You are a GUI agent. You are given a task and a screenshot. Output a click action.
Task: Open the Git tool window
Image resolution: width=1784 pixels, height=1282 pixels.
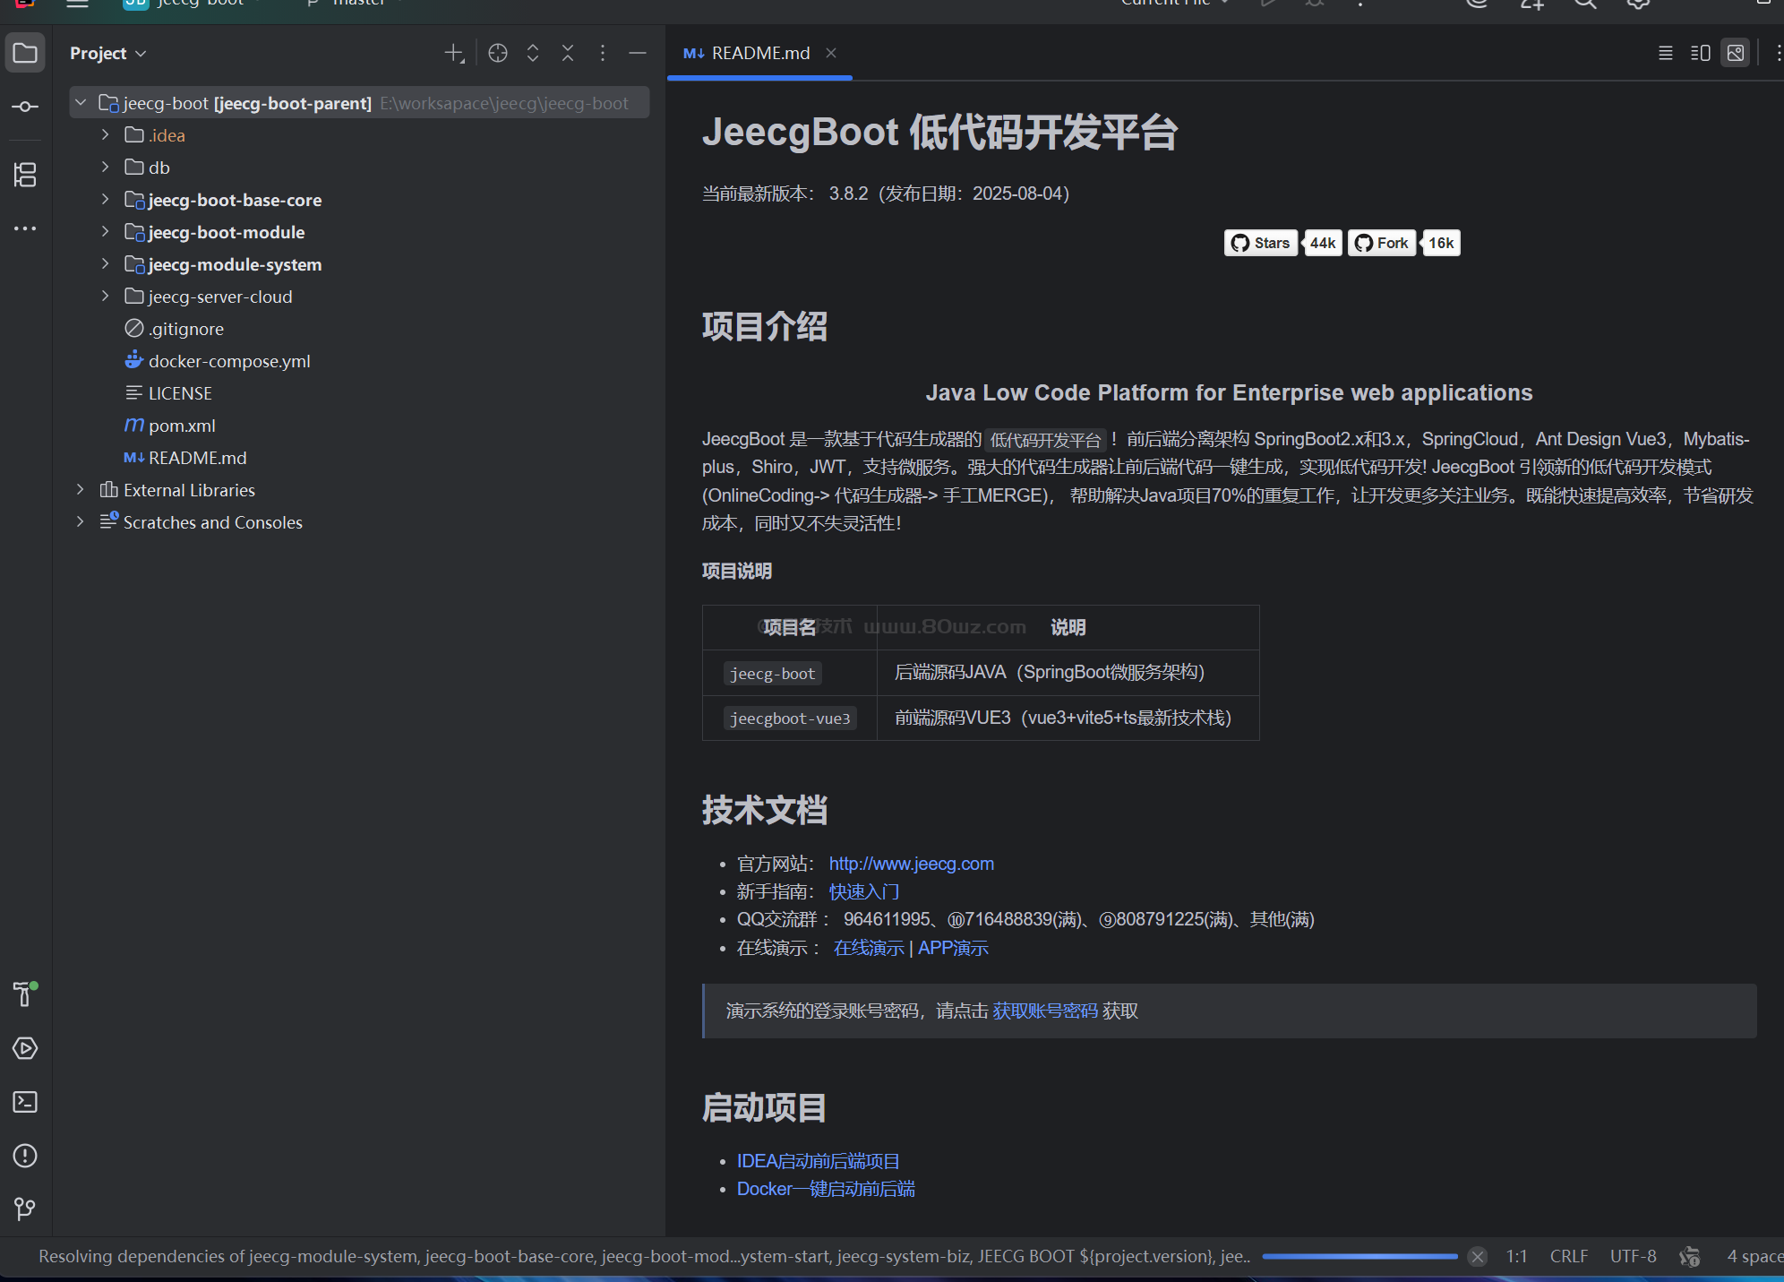(25, 1209)
